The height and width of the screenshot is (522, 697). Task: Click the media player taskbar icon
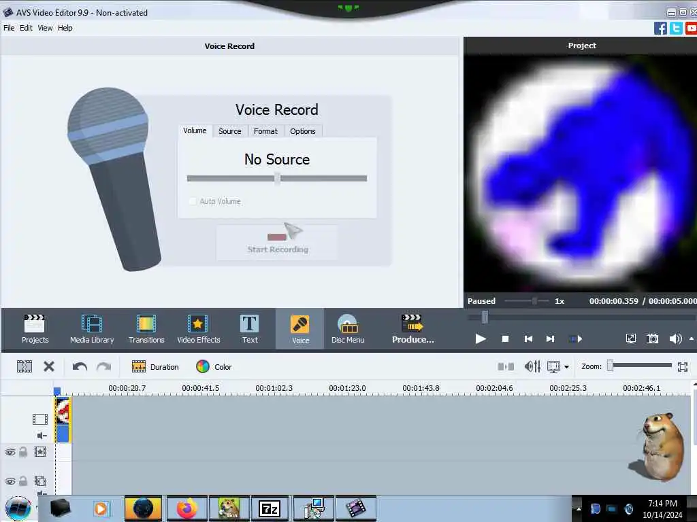point(101,508)
